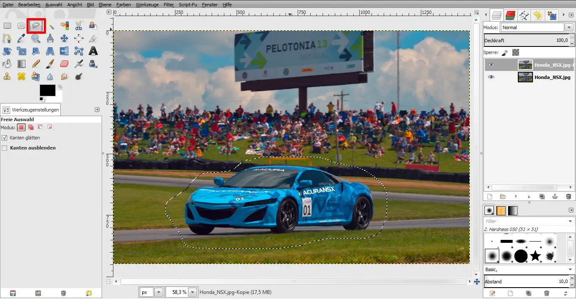Activate the Eraser tool
This screenshot has width=576, height=299.
64,64
